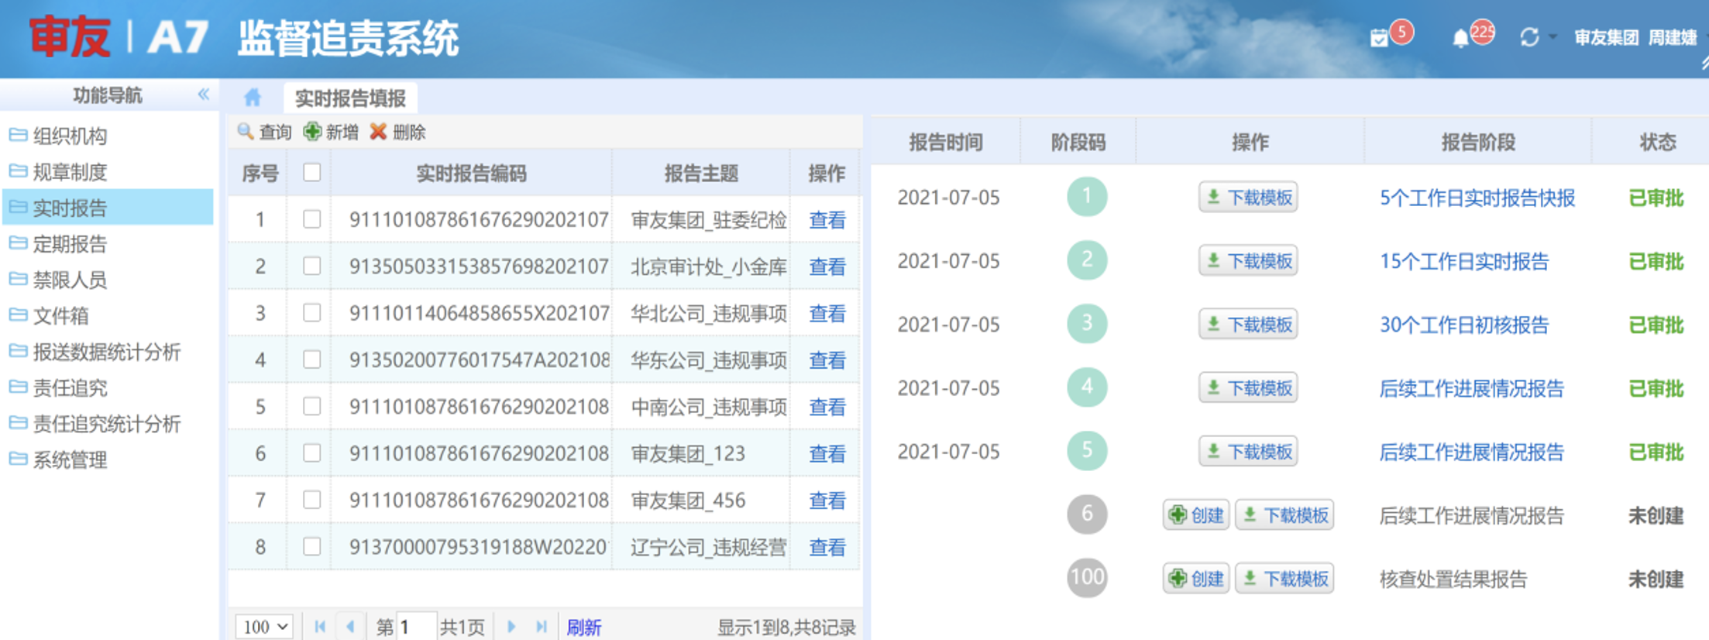Go to the first page arrow icon

click(320, 626)
